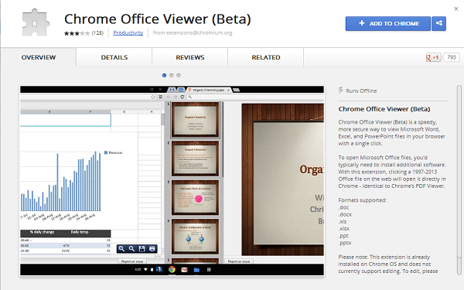Click the Files folder icon in the screenshot taskbar
The image size is (464, 290).
(x=196, y=270)
